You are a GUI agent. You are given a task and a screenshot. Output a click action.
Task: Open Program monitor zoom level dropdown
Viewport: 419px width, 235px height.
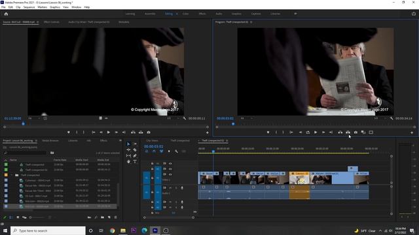point(246,118)
